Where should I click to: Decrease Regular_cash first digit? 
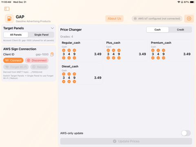[x=64, y=58]
